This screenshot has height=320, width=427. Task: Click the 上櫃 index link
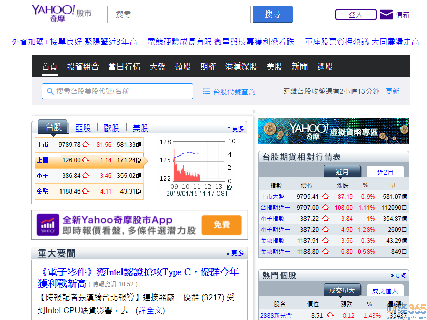click(x=42, y=160)
